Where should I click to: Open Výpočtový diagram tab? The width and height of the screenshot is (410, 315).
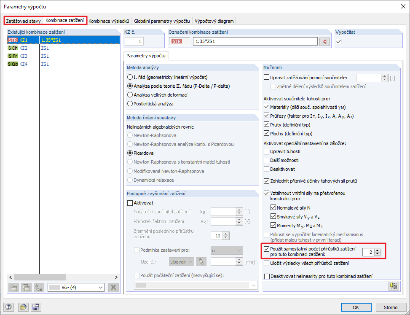tap(214, 21)
